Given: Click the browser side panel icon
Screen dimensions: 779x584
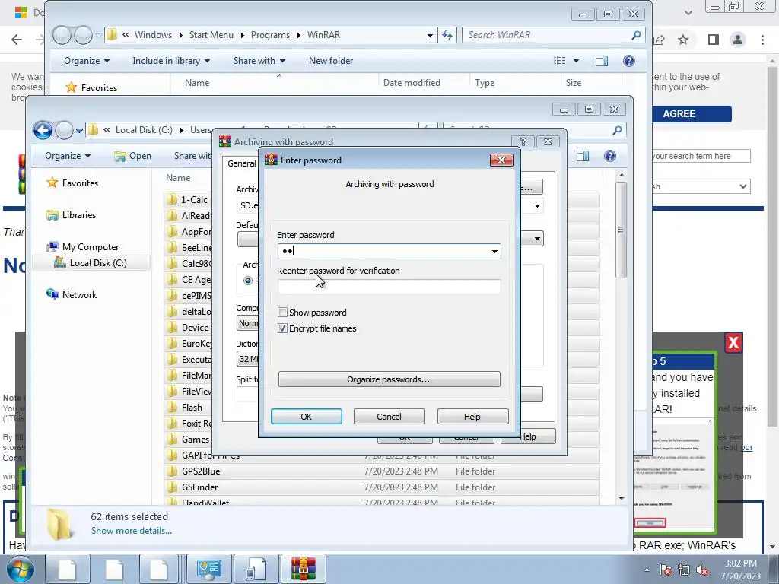Looking at the screenshot, I should [x=713, y=40].
